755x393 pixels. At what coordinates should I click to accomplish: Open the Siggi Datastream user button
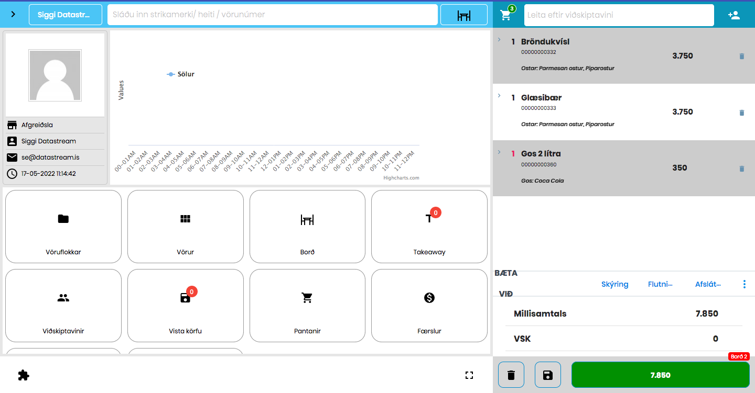tap(66, 15)
